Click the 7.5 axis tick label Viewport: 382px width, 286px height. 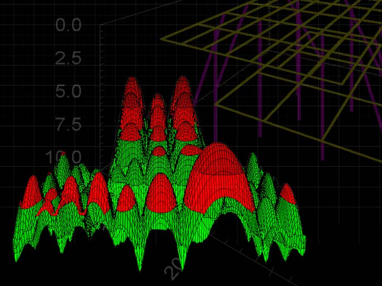(x=76, y=125)
